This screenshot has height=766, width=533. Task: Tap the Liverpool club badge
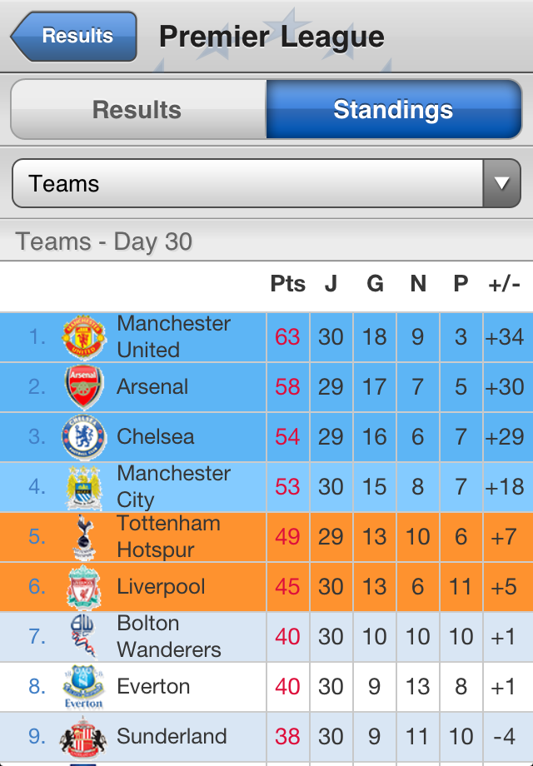point(85,587)
